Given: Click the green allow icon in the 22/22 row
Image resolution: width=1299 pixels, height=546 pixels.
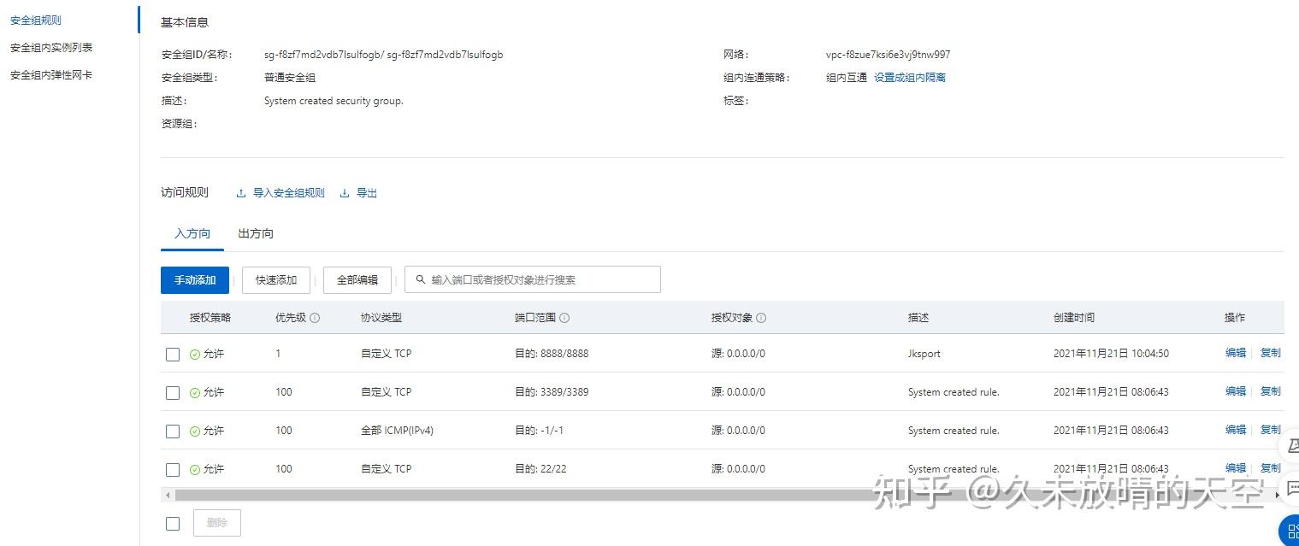Looking at the screenshot, I should tap(195, 470).
